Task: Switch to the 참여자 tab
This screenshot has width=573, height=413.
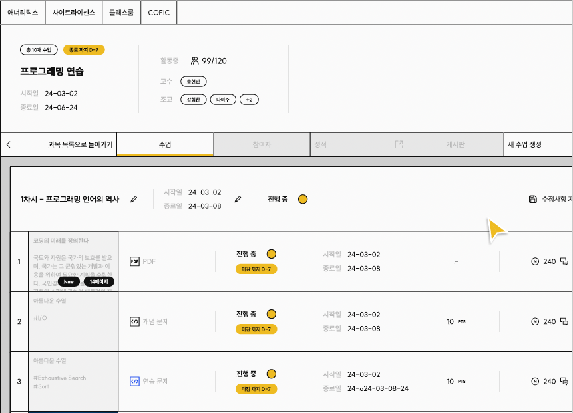Action: click(x=262, y=144)
